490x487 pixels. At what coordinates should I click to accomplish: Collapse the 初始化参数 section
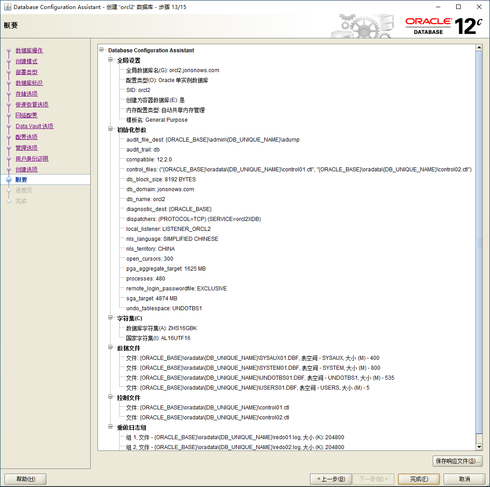[111, 129]
